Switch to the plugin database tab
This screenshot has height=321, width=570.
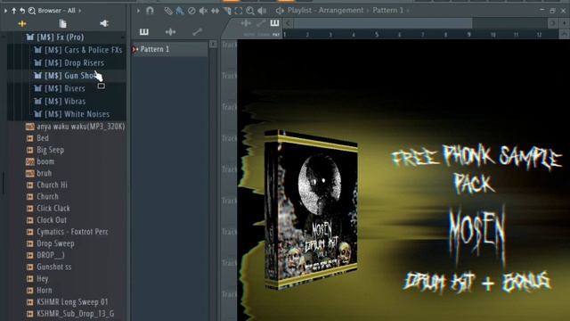(104, 24)
